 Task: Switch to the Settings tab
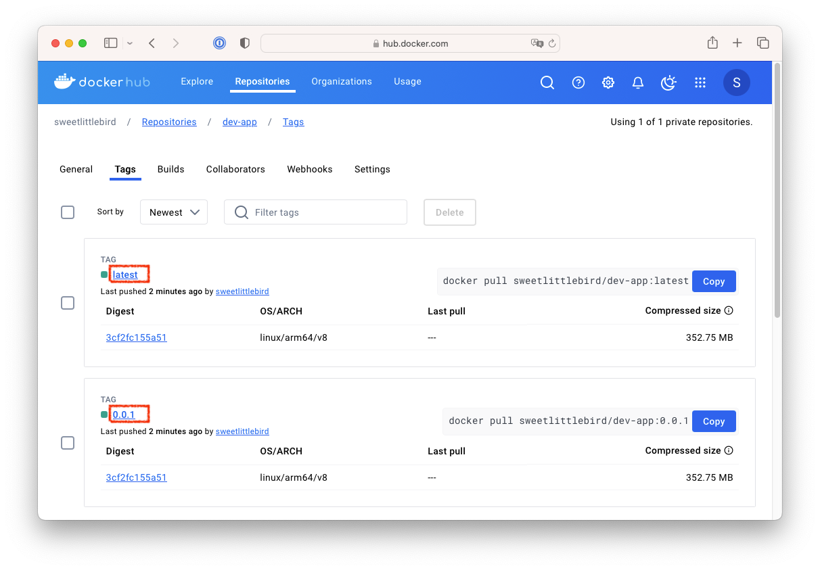click(x=372, y=169)
